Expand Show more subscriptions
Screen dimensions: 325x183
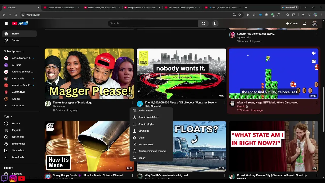pyautogui.click(x=19, y=105)
